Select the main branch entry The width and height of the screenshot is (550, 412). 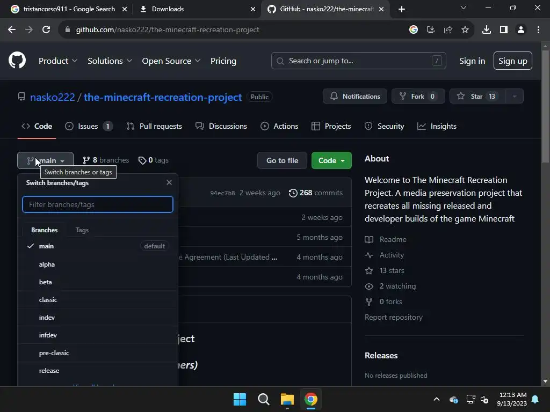coord(98,246)
